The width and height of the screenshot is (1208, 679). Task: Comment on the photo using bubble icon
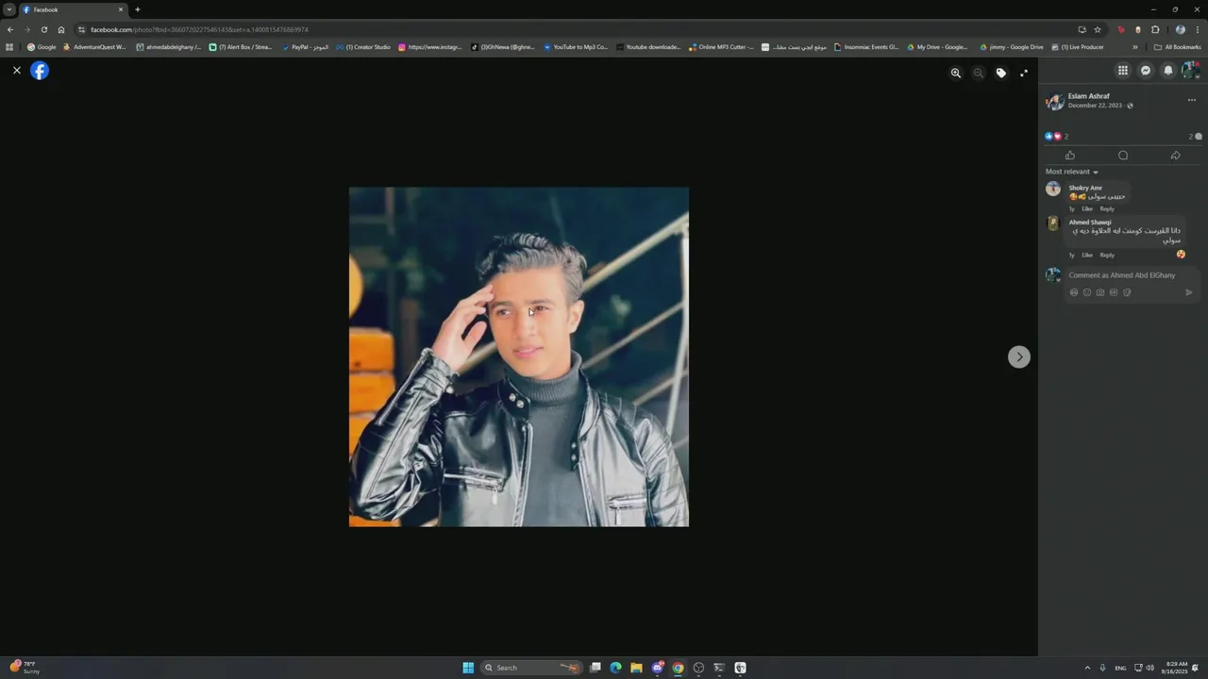[x=1123, y=156]
